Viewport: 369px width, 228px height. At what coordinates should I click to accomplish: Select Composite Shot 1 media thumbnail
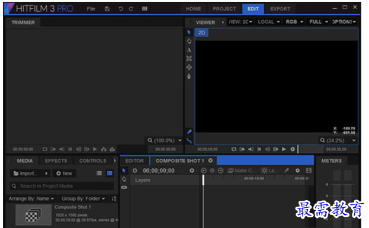pos(33,215)
